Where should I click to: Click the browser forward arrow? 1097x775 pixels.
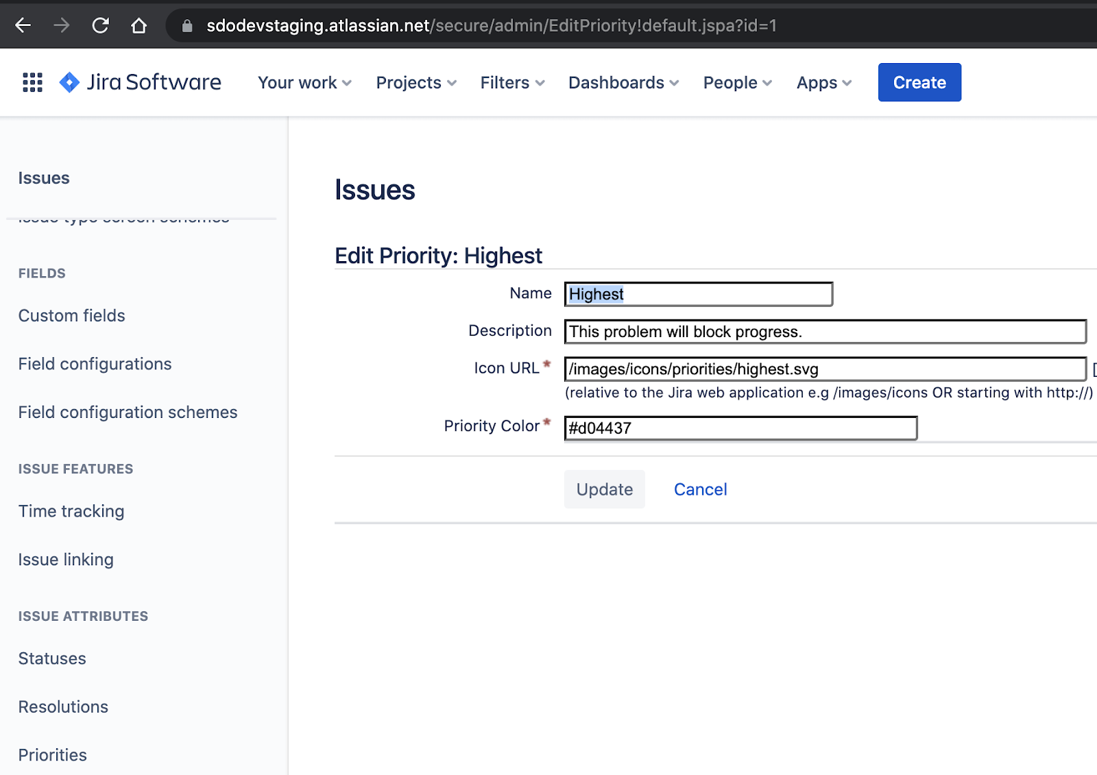[62, 26]
